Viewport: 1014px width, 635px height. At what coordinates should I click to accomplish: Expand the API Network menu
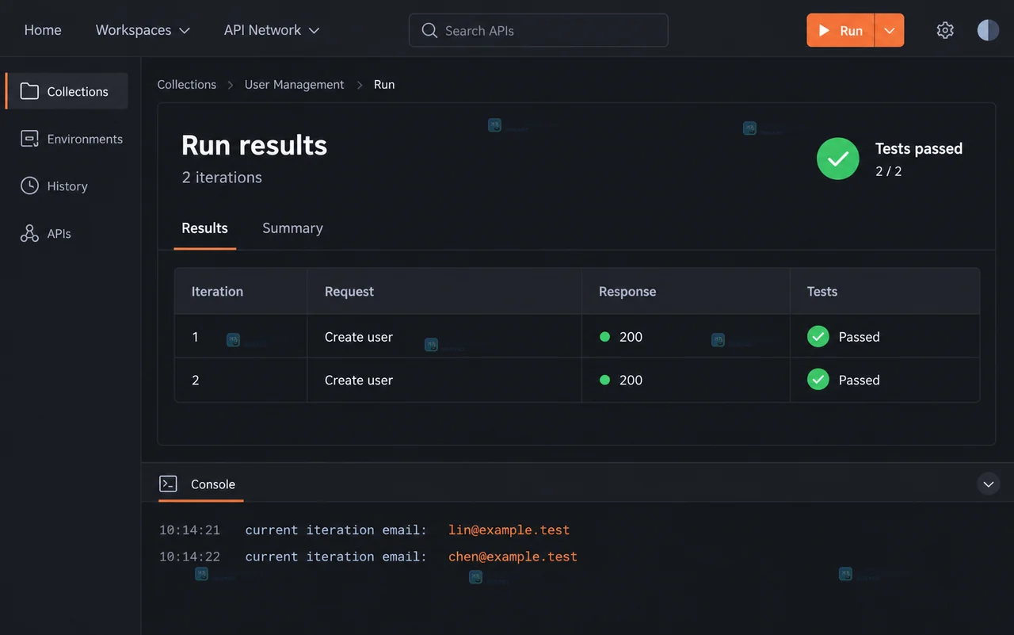pyautogui.click(x=272, y=30)
